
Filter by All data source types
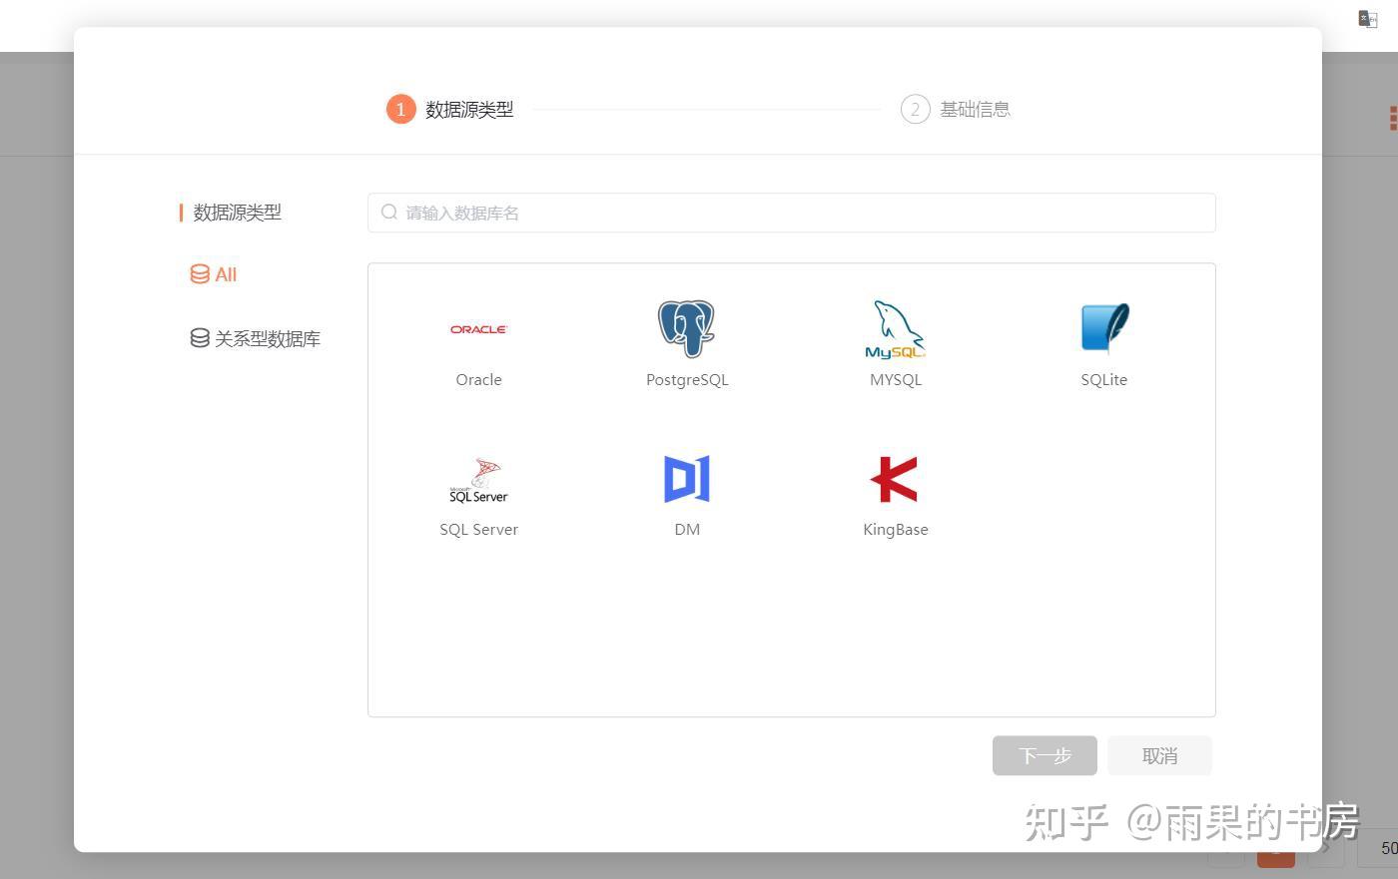click(214, 274)
